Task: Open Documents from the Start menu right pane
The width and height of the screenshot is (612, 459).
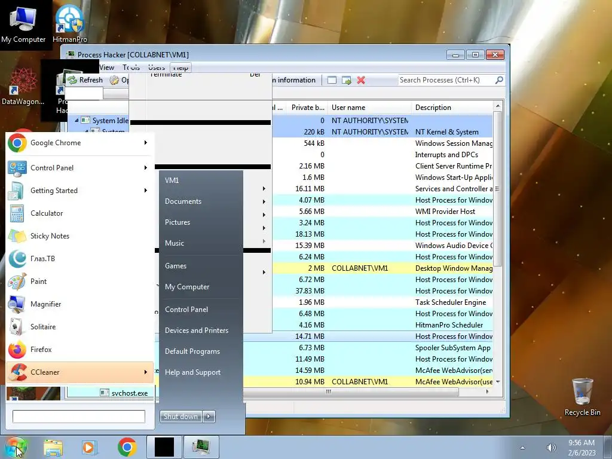Action: pyautogui.click(x=183, y=201)
